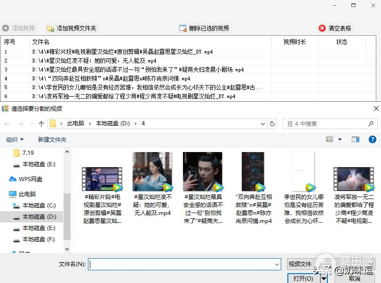The image size is (381, 283).
Task: Open the 7.19 folder in sidebar
Action: (x=28, y=153)
